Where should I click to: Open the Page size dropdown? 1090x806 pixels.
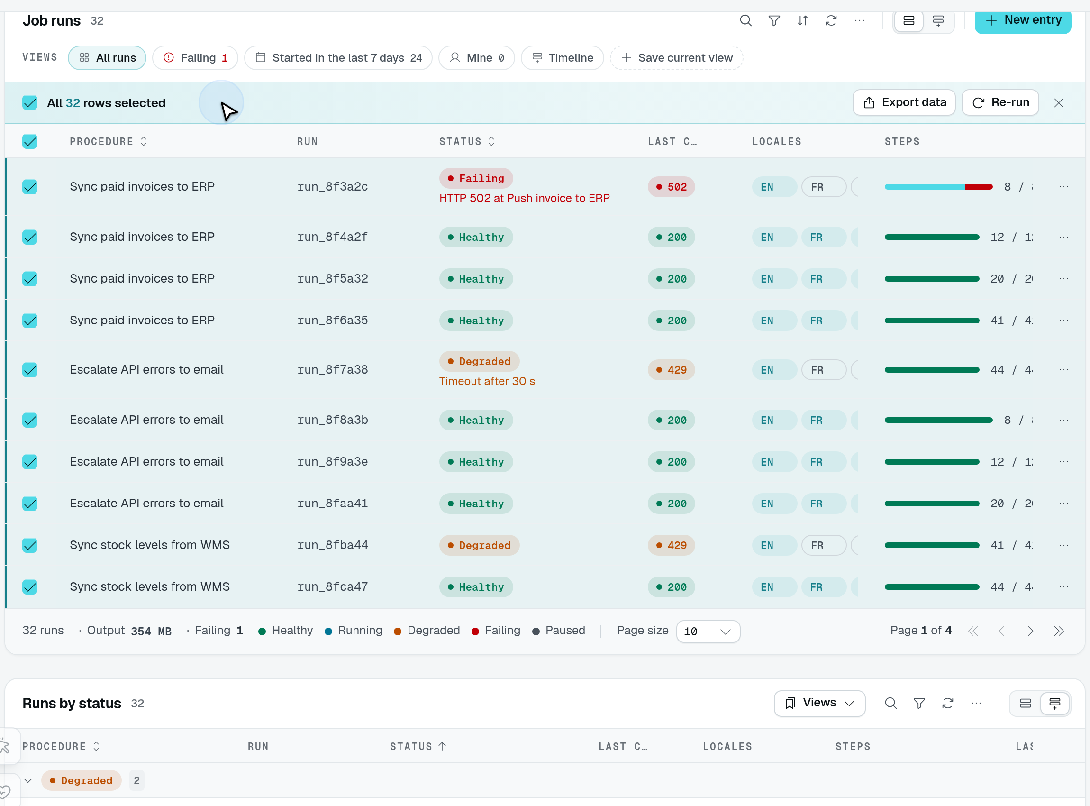[708, 632]
